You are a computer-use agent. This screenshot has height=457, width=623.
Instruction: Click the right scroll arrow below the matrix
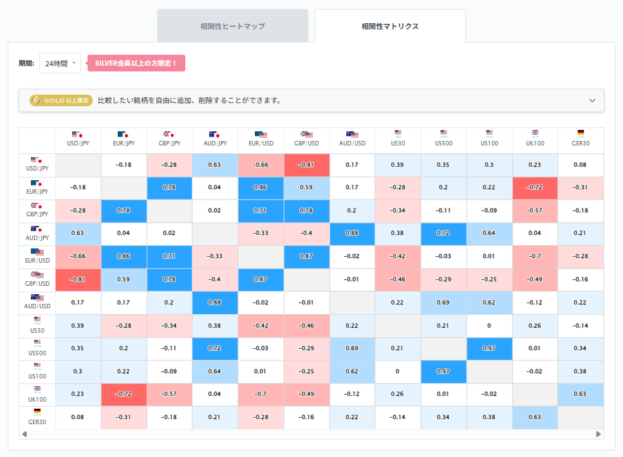pos(599,434)
